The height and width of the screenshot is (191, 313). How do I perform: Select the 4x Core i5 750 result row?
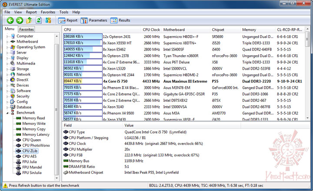(183, 81)
